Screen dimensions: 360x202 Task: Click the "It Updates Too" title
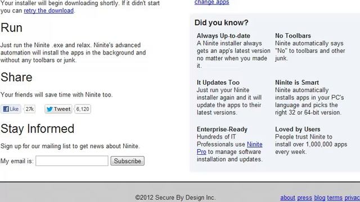[x=218, y=82]
